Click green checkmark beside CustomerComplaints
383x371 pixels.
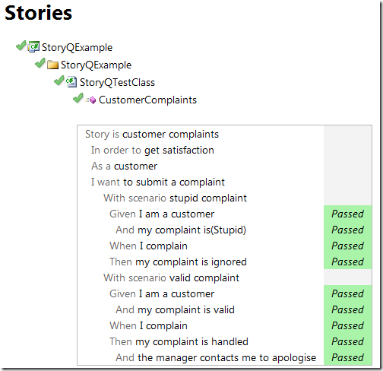pos(78,98)
